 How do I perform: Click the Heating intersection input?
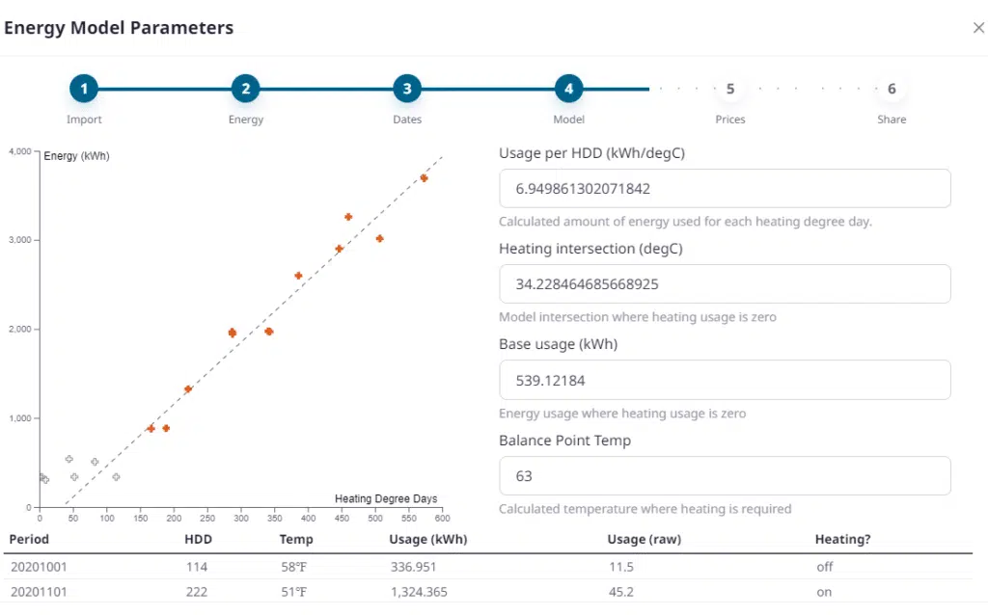[725, 284]
